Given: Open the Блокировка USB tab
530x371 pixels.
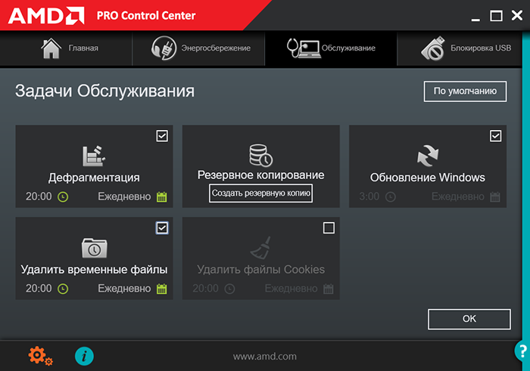Looking at the screenshot, I should 460,48.
